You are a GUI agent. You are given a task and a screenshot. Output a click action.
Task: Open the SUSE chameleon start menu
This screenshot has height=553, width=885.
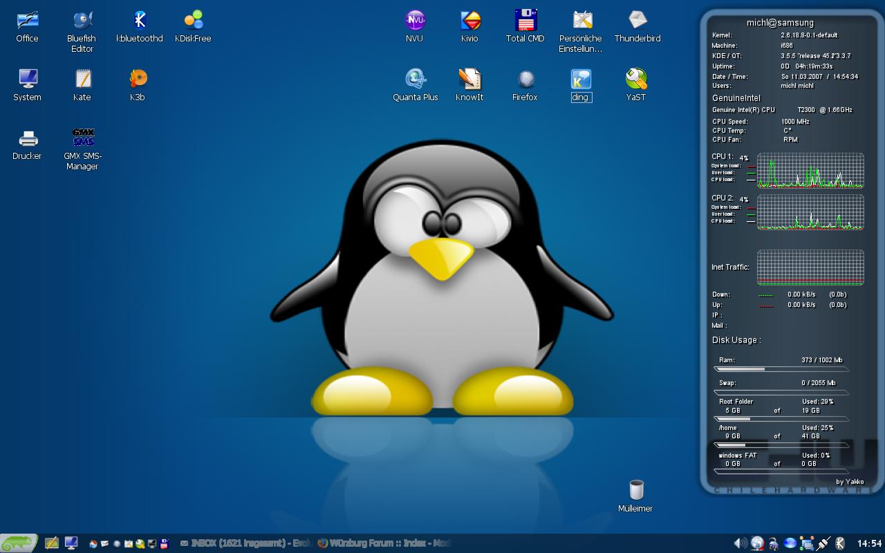[x=19, y=543]
